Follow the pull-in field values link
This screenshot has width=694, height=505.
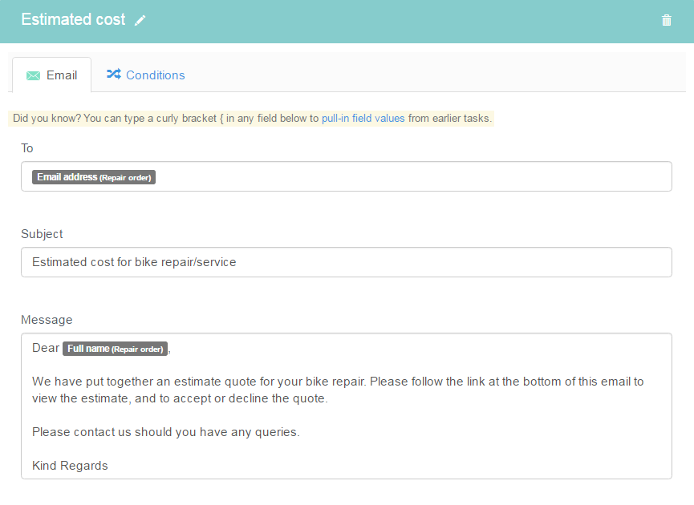[x=363, y=119]
